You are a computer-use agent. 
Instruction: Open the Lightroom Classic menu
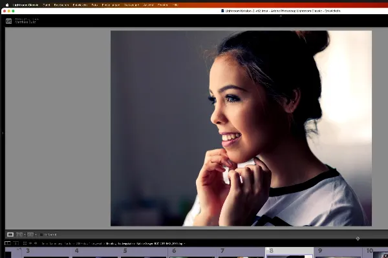(26, 4)
